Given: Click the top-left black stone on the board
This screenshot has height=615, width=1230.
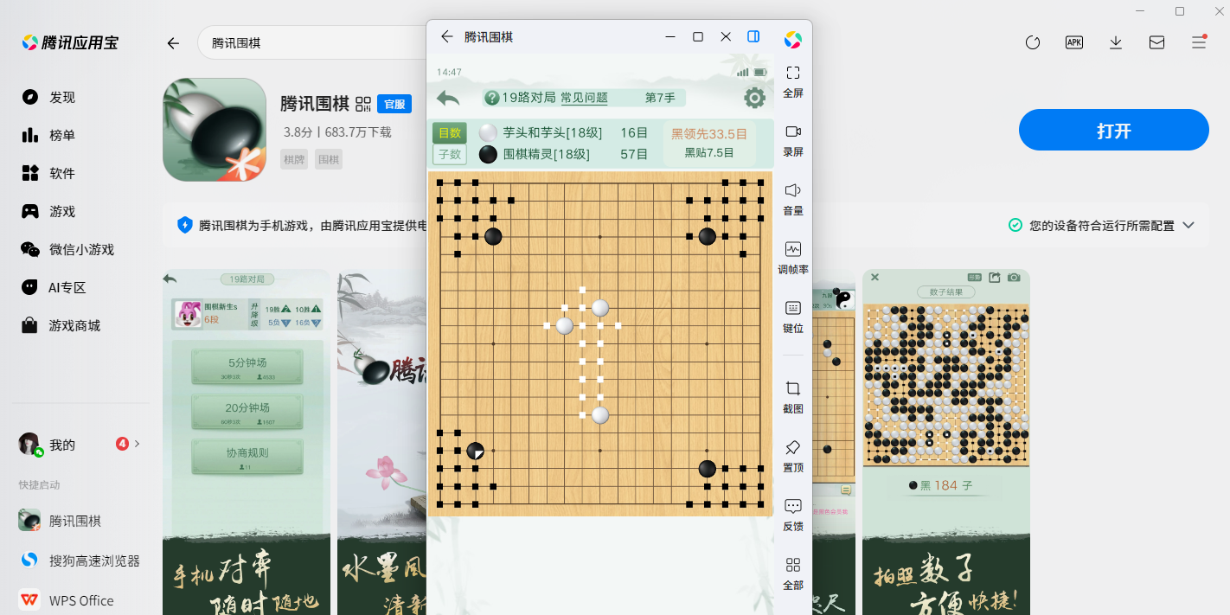Looking at the screenshot, I should pyautogui.click(x=493, y=236).
